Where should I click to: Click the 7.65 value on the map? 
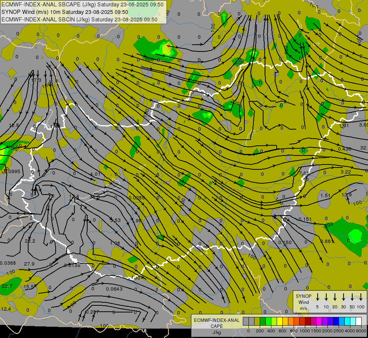pyautogui.click(x=304, y=173)
